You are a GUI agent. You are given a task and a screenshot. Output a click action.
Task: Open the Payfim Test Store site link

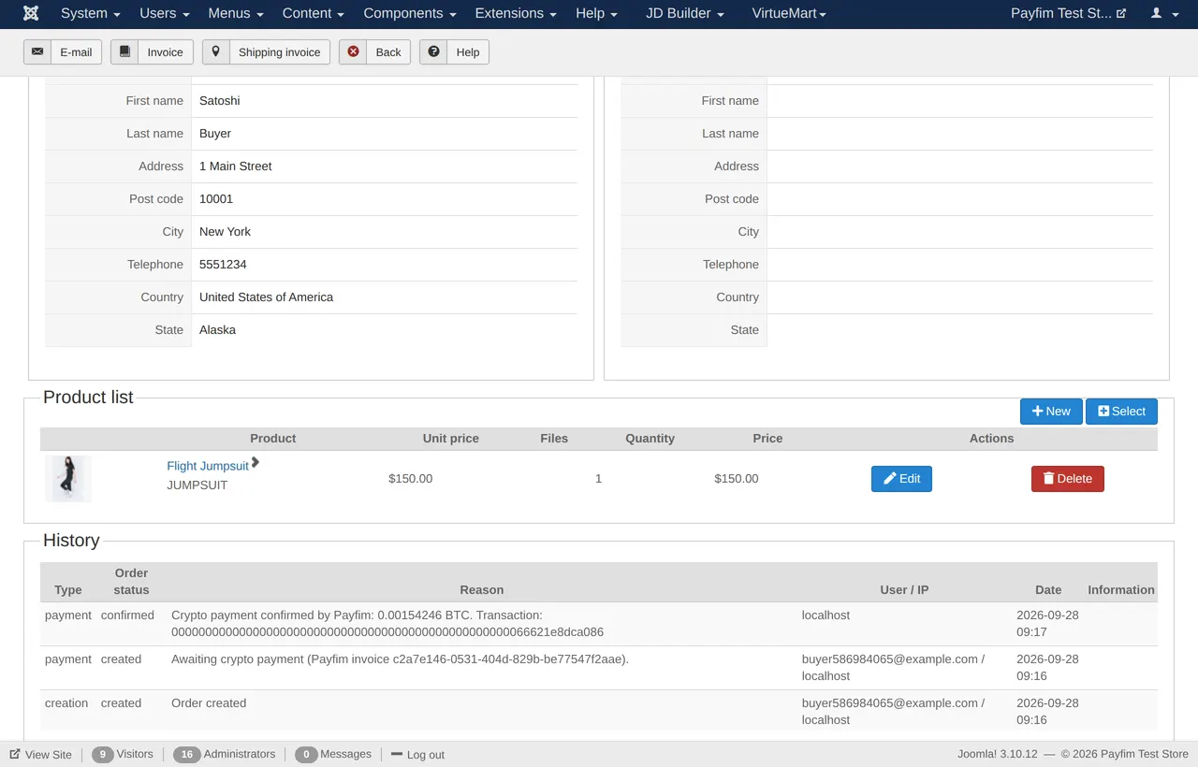tap(1069, 14)
